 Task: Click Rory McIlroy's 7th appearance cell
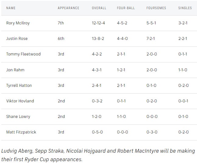click(61, 23)
